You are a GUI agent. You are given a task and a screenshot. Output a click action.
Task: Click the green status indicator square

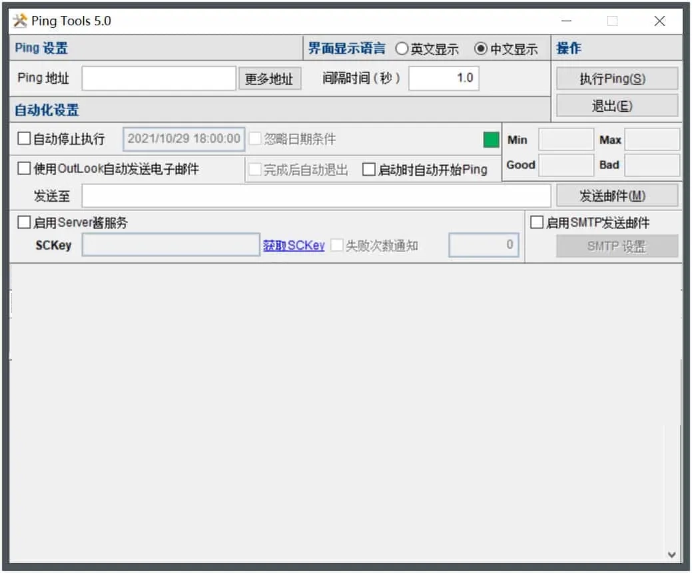click(491, 140)
